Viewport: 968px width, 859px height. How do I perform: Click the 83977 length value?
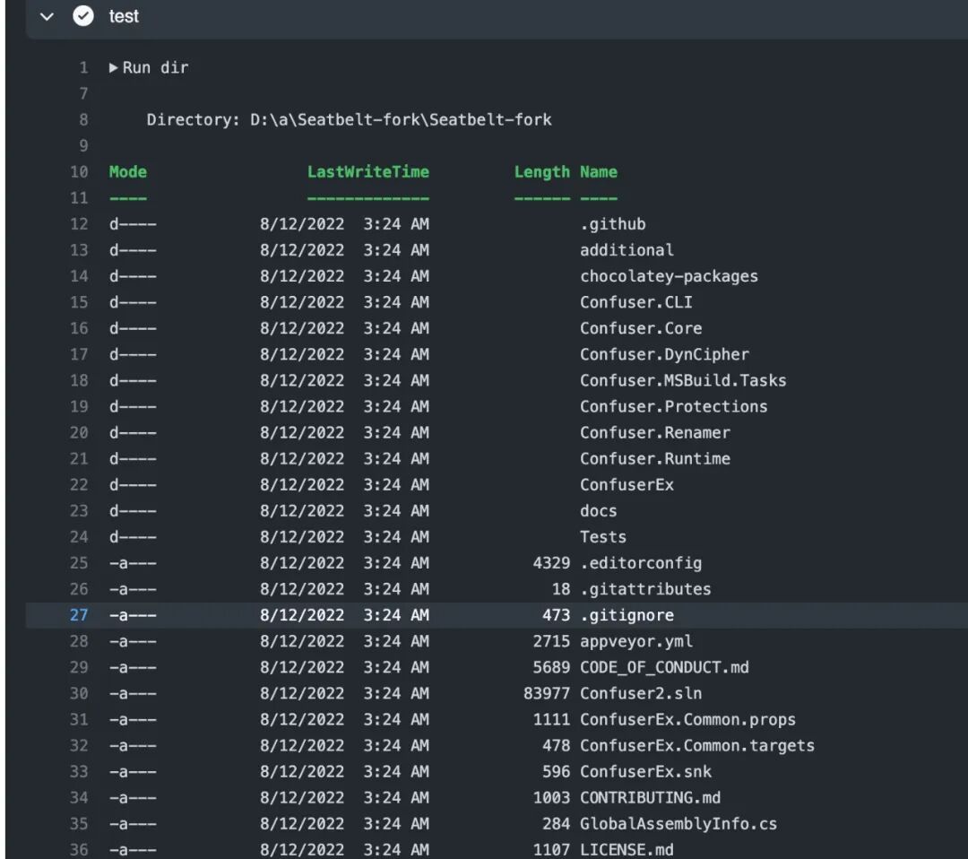tap(547, 693)
